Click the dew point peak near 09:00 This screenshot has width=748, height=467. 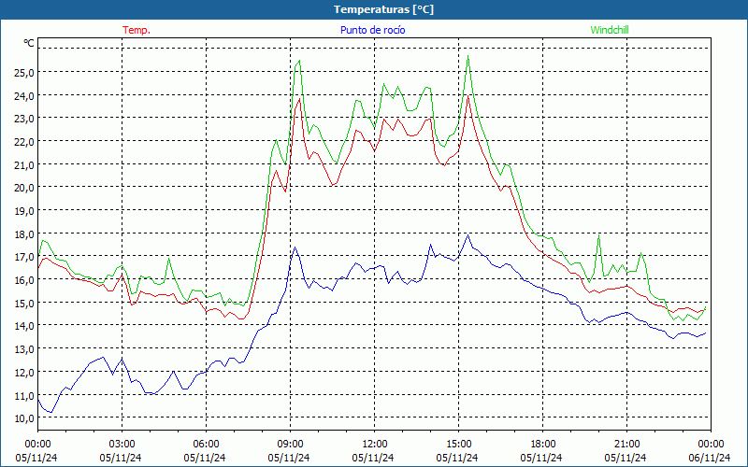click(295, 248)
